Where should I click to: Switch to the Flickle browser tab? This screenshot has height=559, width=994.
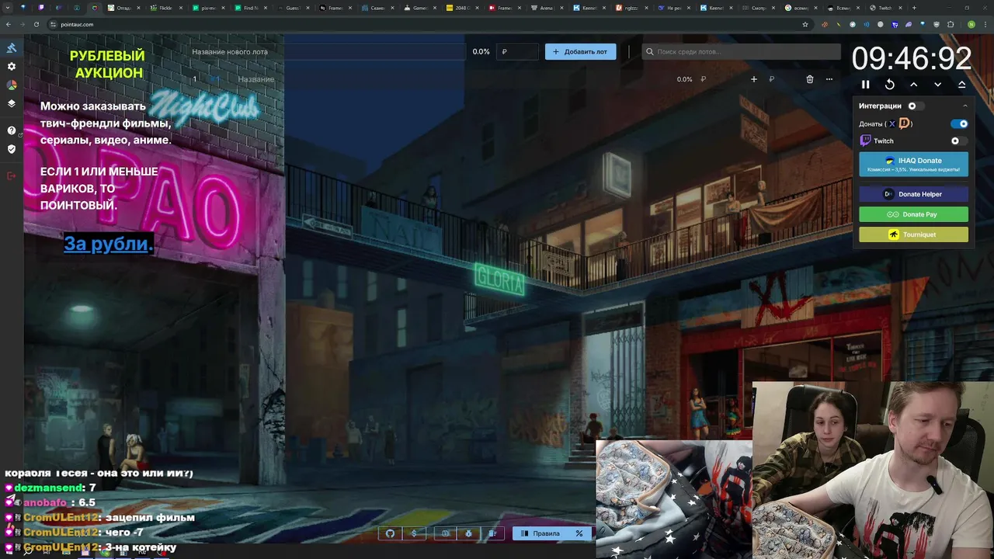[165, 8]
